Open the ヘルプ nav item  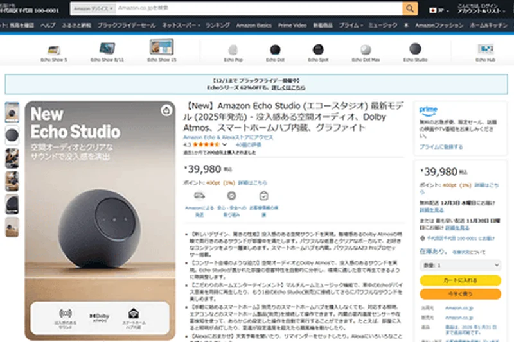(x=48, y=25)
